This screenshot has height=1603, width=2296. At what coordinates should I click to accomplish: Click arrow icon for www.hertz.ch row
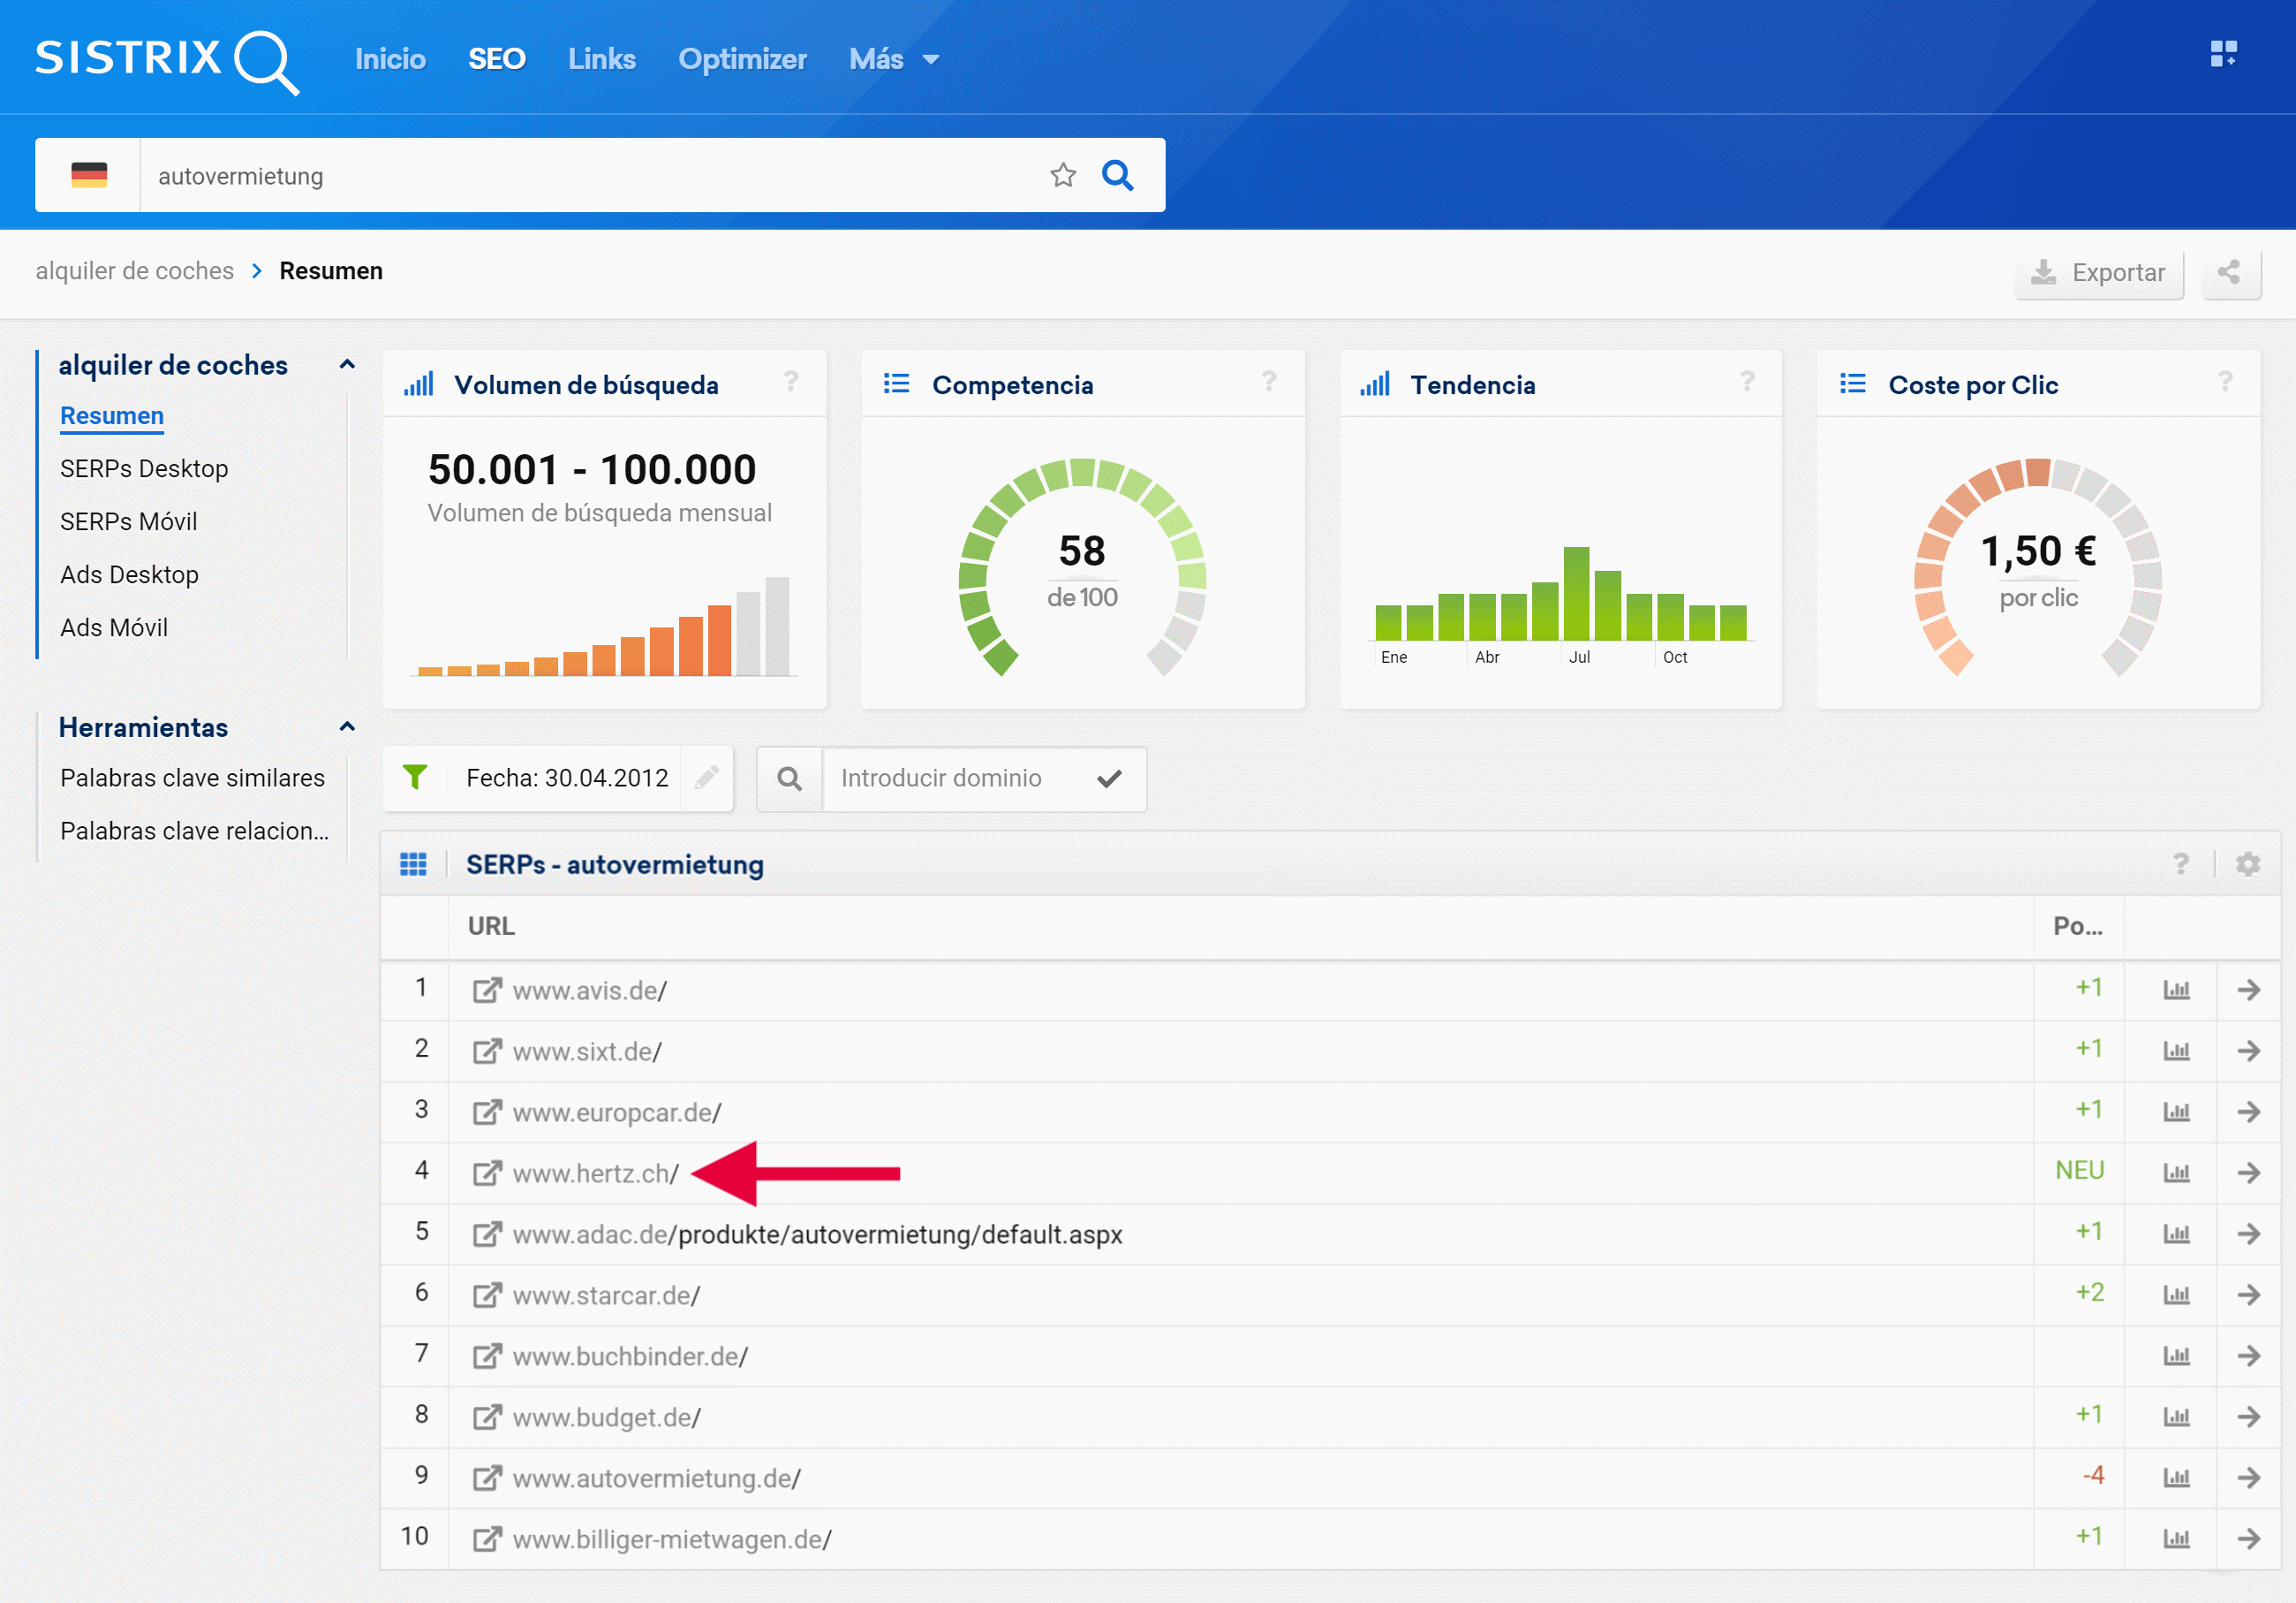pyautogui.click(x=2249, y=1173)
